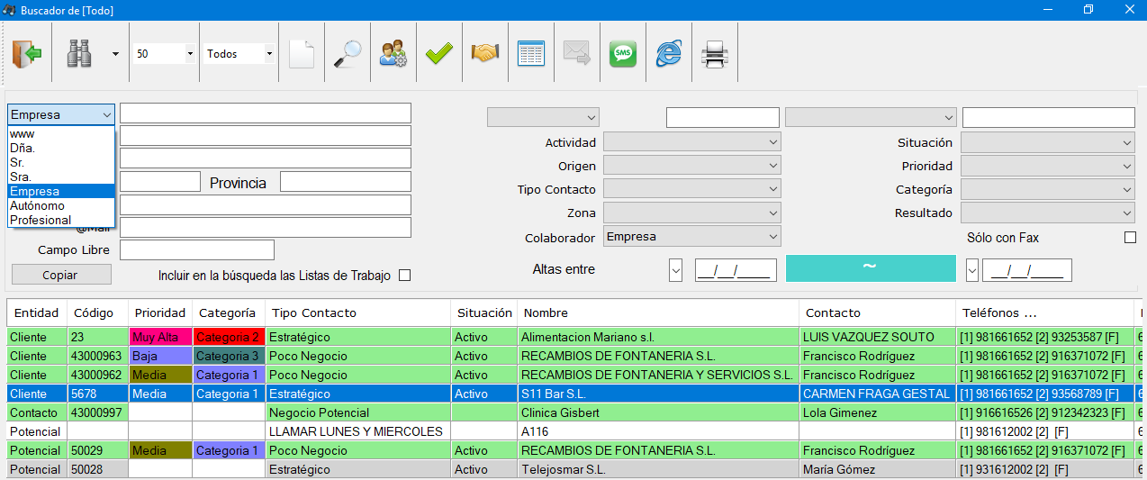
Task: Sort by the Código column header
Action: click(98, 312)
